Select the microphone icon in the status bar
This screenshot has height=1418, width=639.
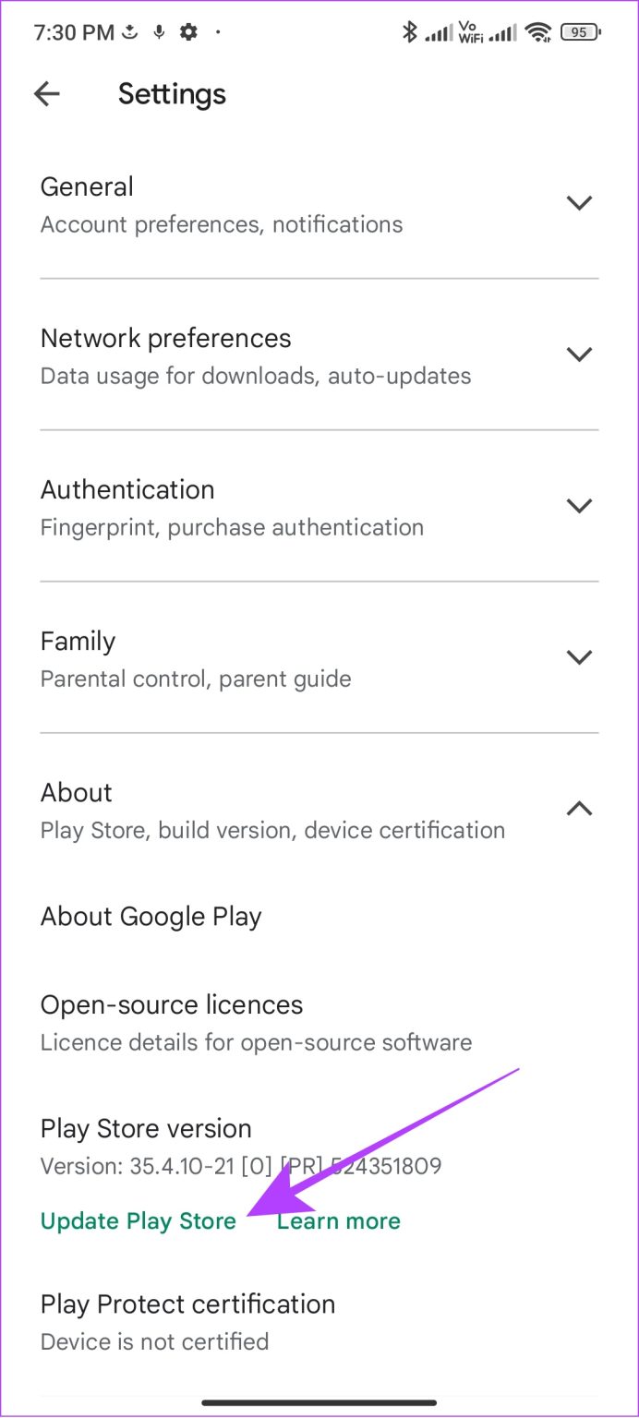158,31
